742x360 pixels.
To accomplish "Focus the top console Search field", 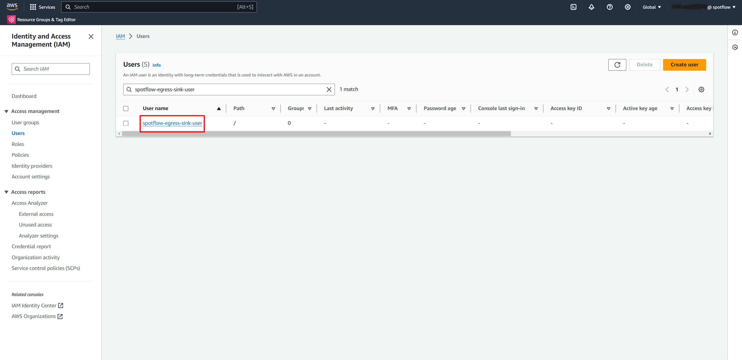I will (x=159, y=7).
